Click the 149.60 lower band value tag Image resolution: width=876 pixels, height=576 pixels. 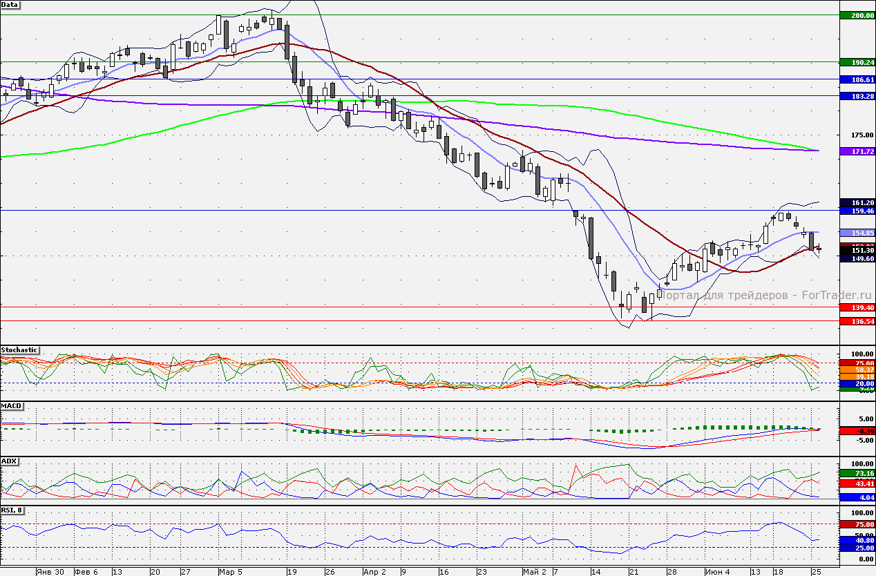pos(857,258)
